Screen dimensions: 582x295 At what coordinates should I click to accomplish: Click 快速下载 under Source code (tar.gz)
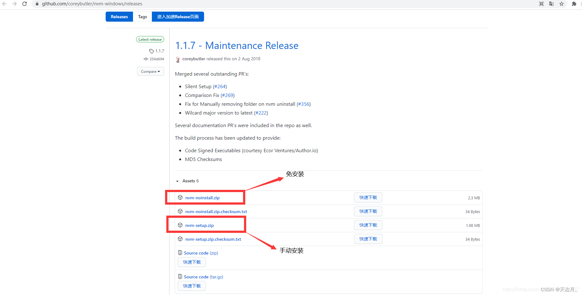pos(192,286)
